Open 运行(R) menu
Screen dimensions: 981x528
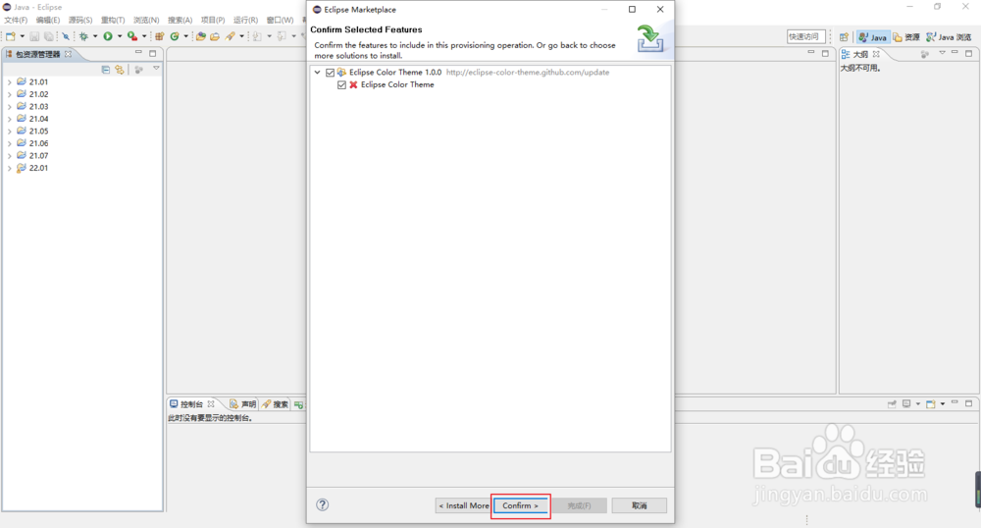point(245,20)
